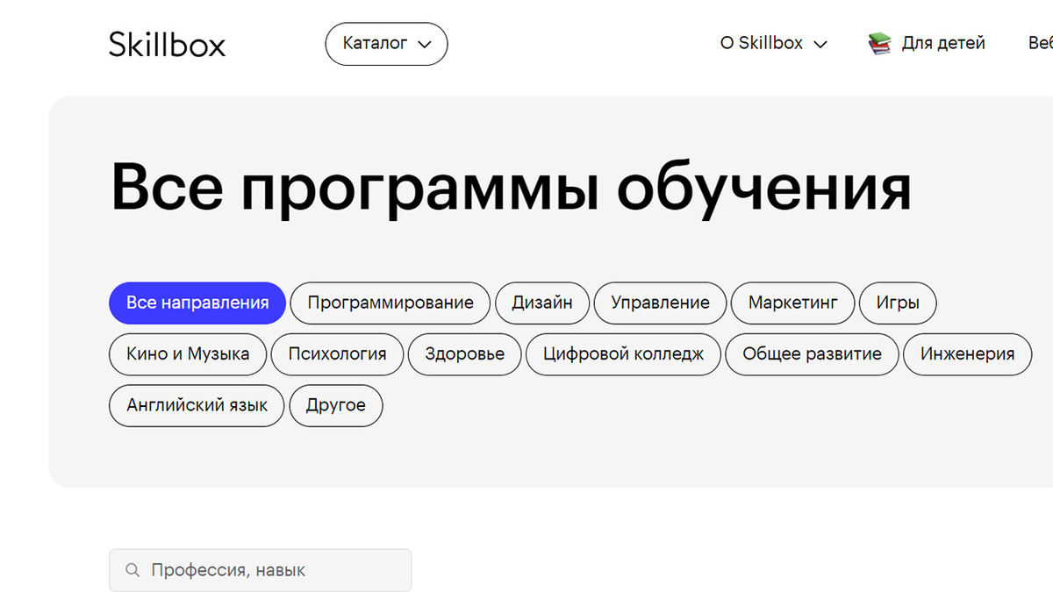1053x592 pixels.
Task: Pick the Здоровье category
Action: coord(465,354)
